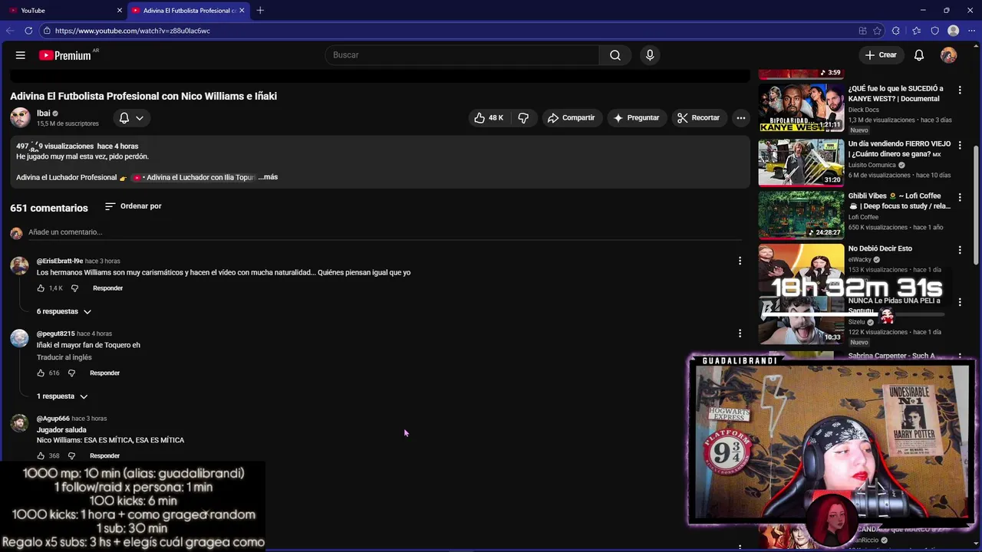Dislike the comment by @Agup666
Screen dimensions: 982x552
pyautogui.click(x=71, y=456)
